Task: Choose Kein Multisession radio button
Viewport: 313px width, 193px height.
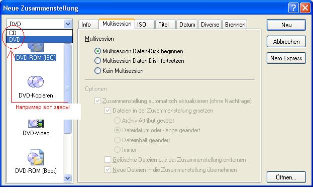Action: [x=97, y=71]
